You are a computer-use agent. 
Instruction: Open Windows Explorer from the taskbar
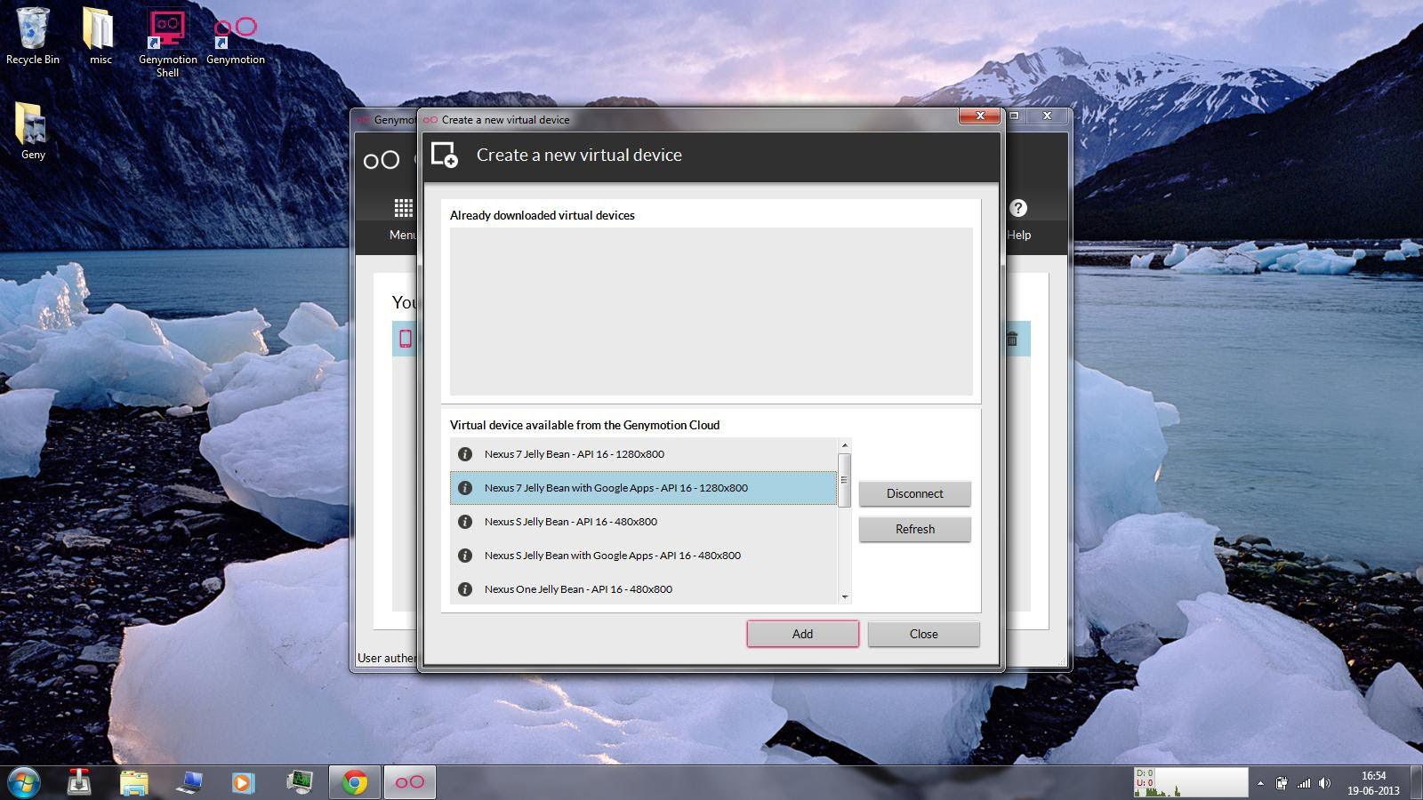134,782
